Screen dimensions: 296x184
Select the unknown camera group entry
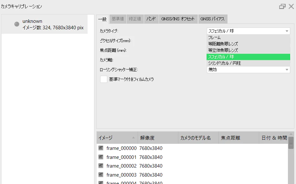(45, 24)
